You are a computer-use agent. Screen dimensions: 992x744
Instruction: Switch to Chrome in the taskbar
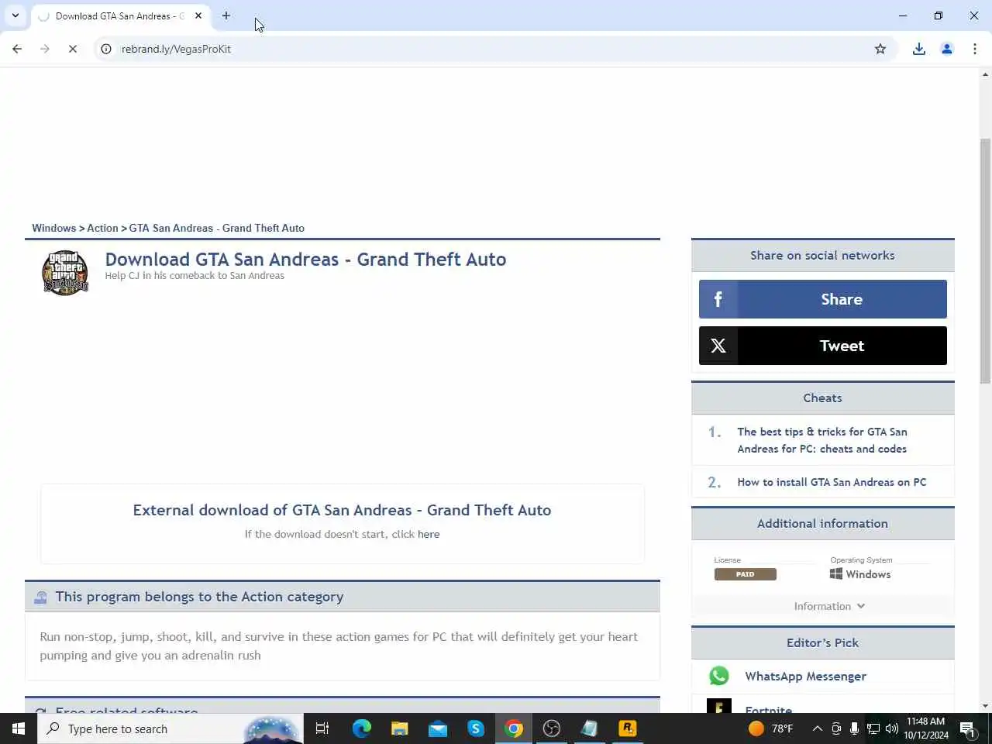514,728
